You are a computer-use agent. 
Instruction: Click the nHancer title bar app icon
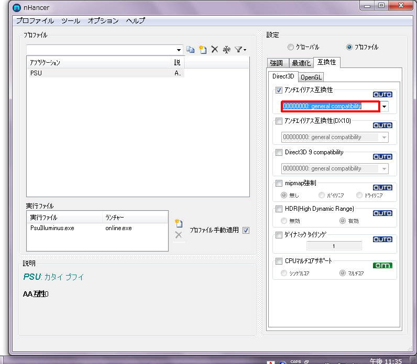(x=17, y=8)
